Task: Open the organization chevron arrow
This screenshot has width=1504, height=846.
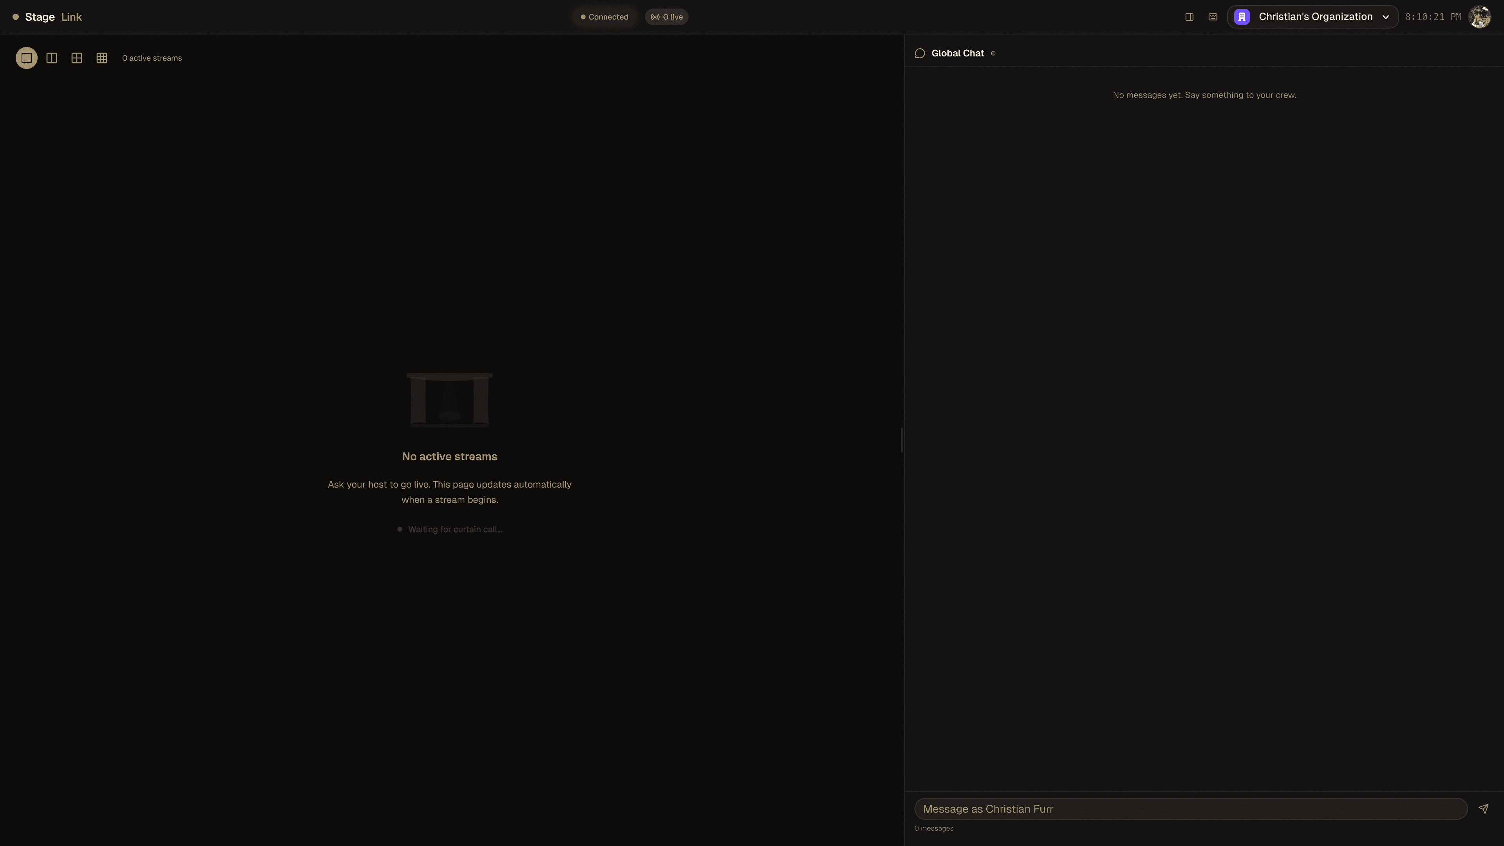Action: [x=1385, y=16]
